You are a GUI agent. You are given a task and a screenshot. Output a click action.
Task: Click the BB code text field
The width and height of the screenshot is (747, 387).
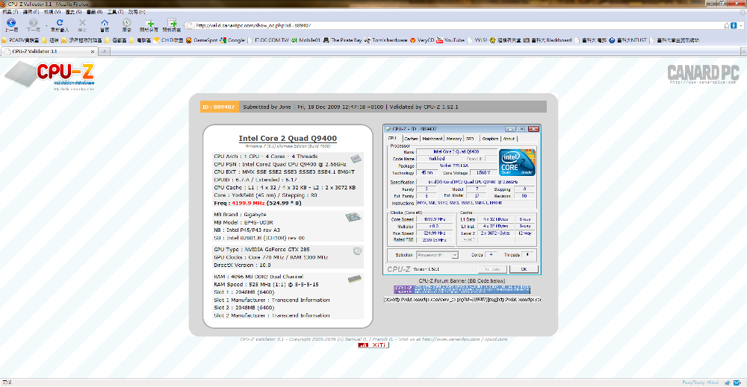[462, 300]
